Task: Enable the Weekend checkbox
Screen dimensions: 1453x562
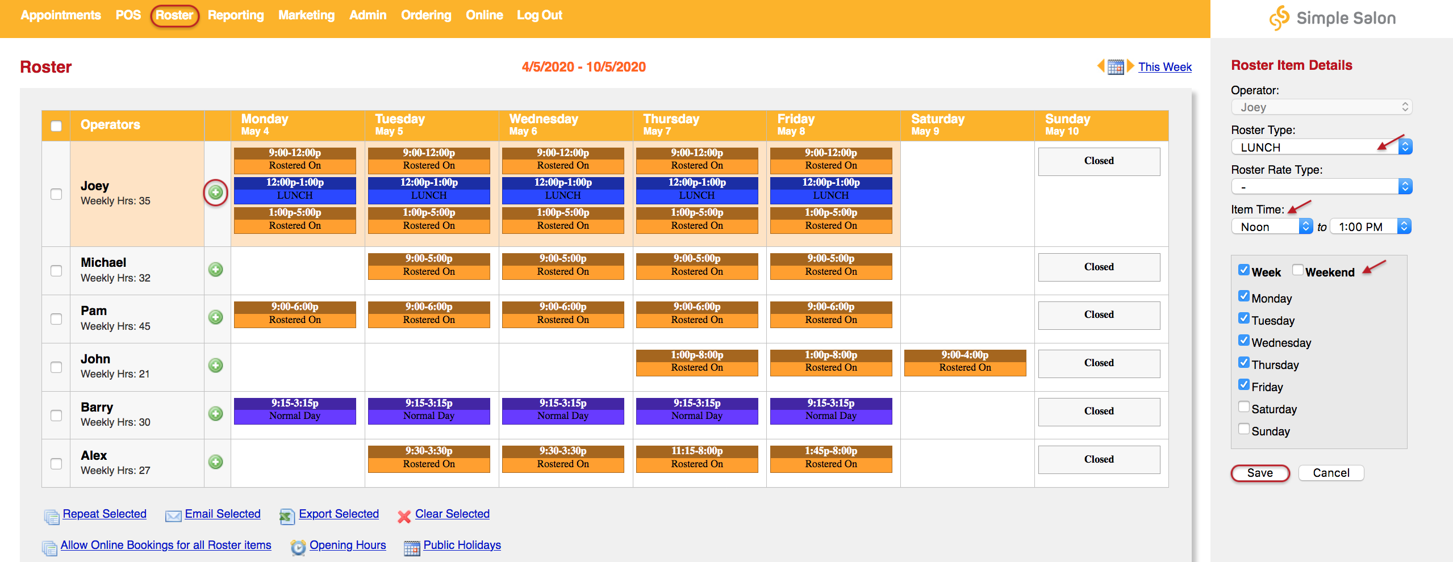Action: [1297, 270]
